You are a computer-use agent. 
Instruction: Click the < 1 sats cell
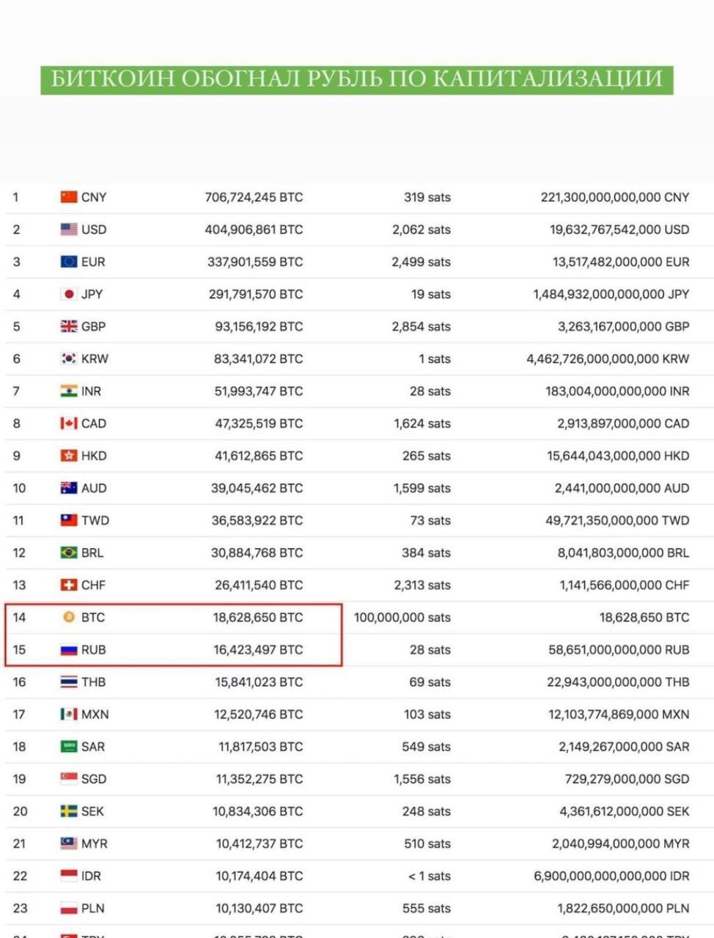(x=430, y=875)
